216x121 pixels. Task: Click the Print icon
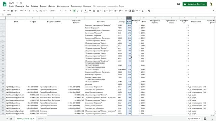12,11
